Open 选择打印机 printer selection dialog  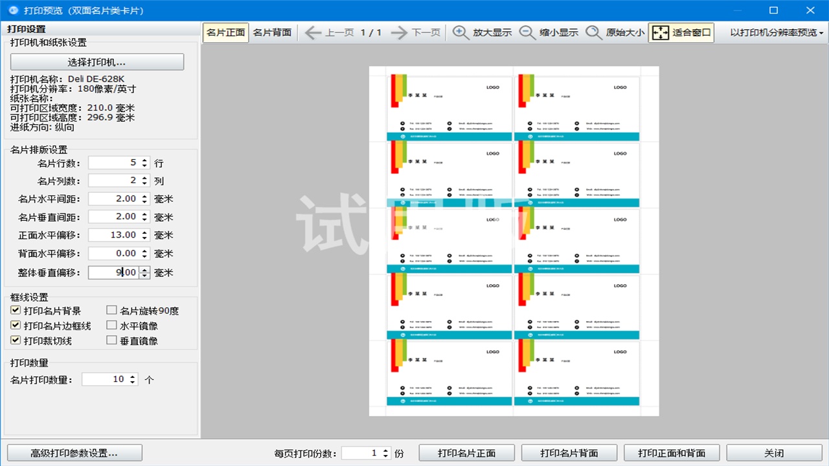(x=97, y=61)
